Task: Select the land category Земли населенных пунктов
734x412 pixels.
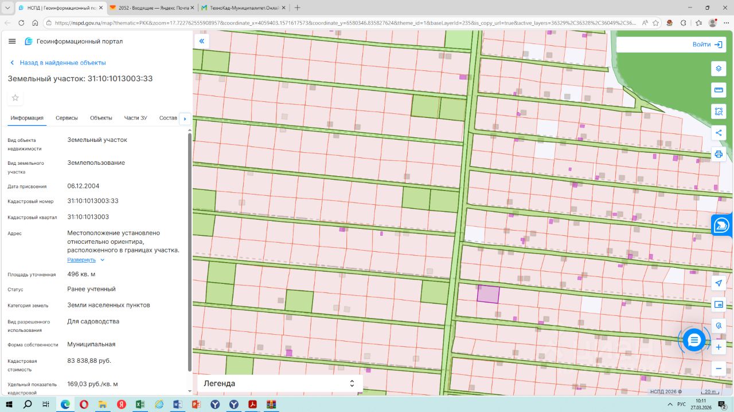Action: 108,305
